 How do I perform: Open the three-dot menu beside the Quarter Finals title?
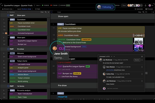point(34,5)
